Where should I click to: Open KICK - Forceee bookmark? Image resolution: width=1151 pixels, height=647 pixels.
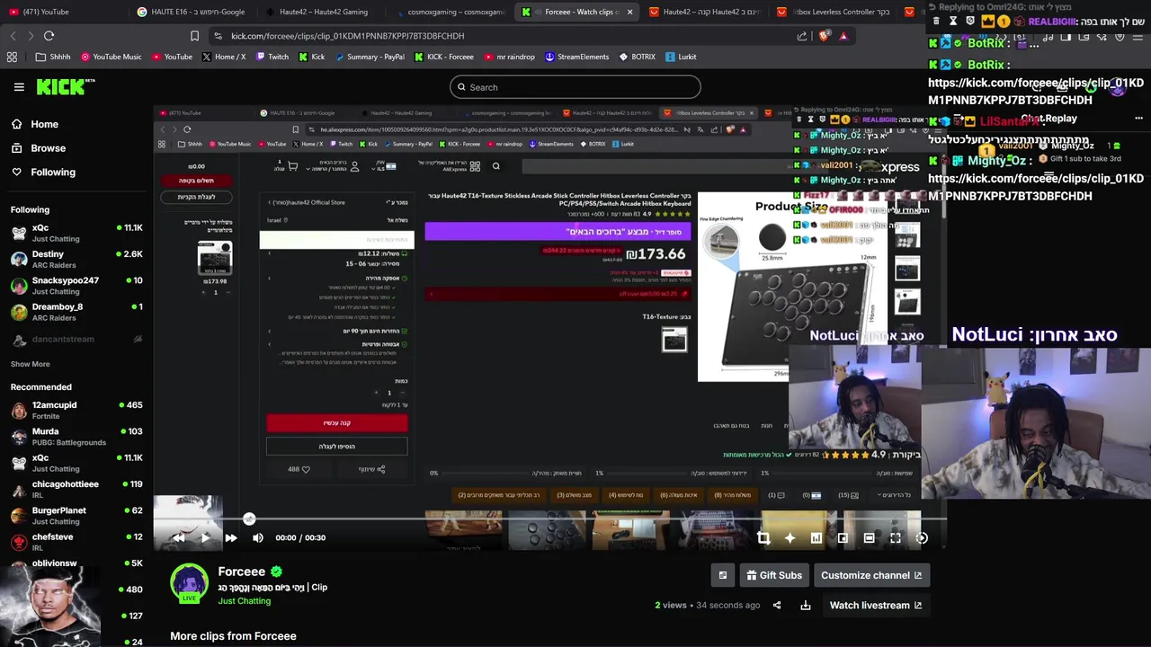[444, 57]
